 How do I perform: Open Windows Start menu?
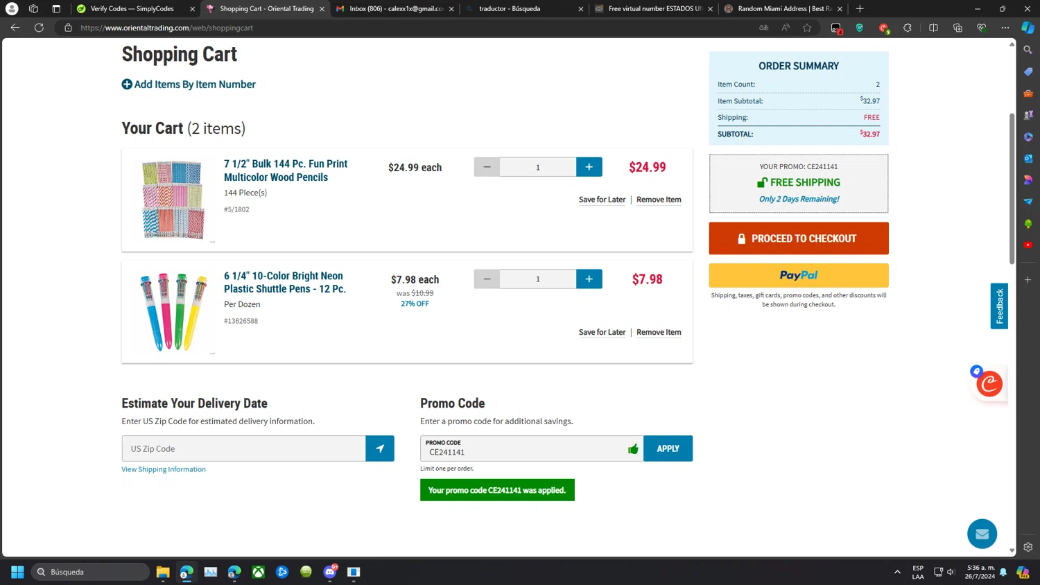pyautogui.click(x=17, y=572)
